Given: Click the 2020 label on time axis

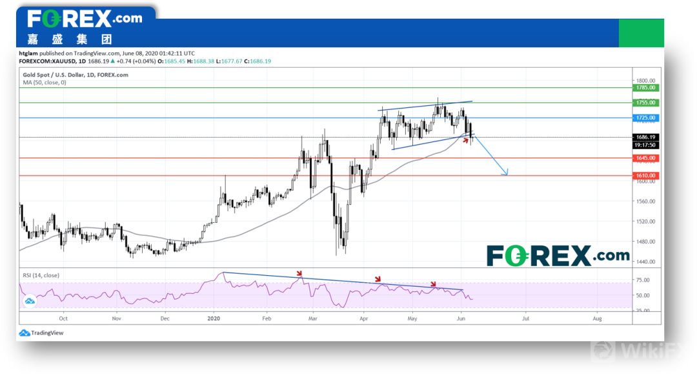Looking at the screenshot, I should [x=214, y=318].
